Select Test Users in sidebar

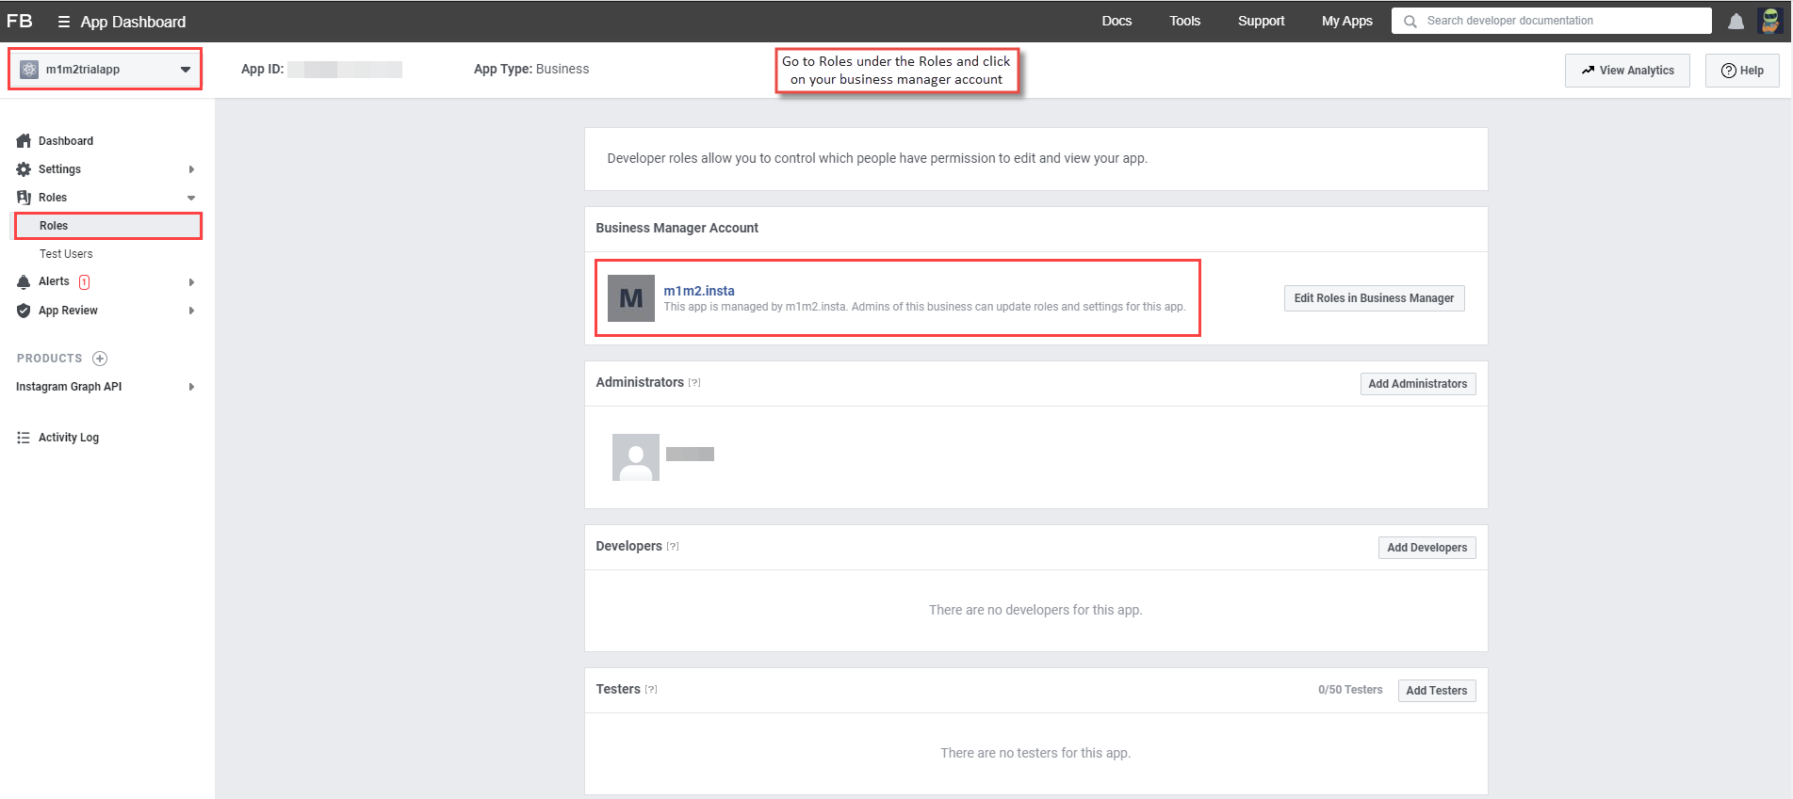point(66,254)
